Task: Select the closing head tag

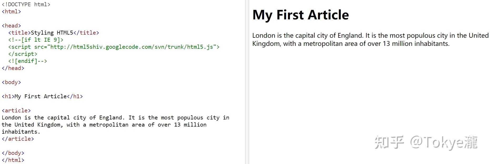Action: click(x=13, y=68)
